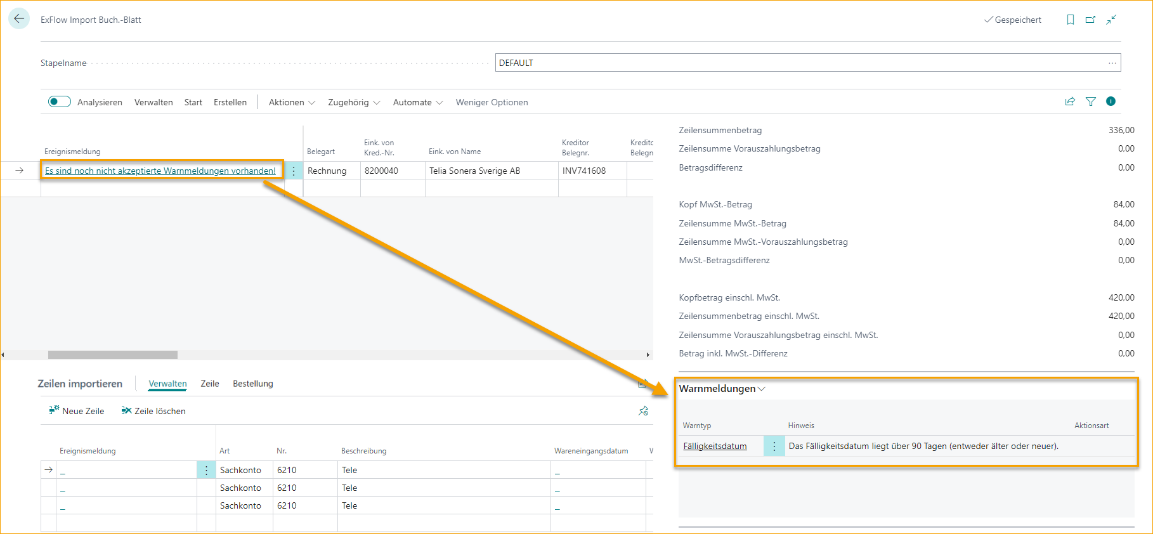1153x534 pixels.
Task: Select the Bestellung tab in Zeilen importieren
Action: (x=252, y=384)
